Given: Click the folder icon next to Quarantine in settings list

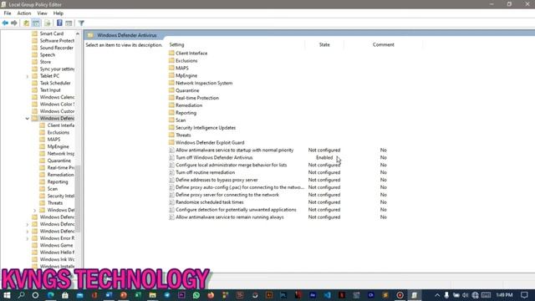Looking at the screenshot, I should [x=171, y=90].
